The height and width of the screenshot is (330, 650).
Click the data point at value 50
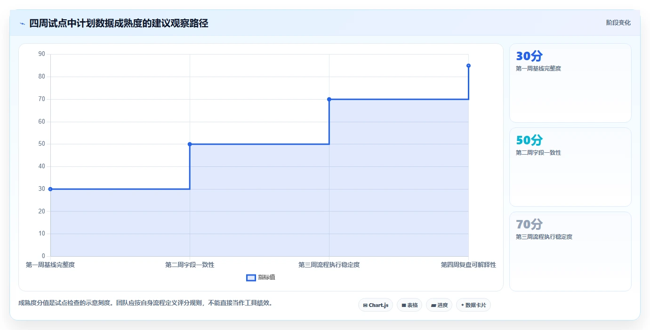tap(190, 144)
